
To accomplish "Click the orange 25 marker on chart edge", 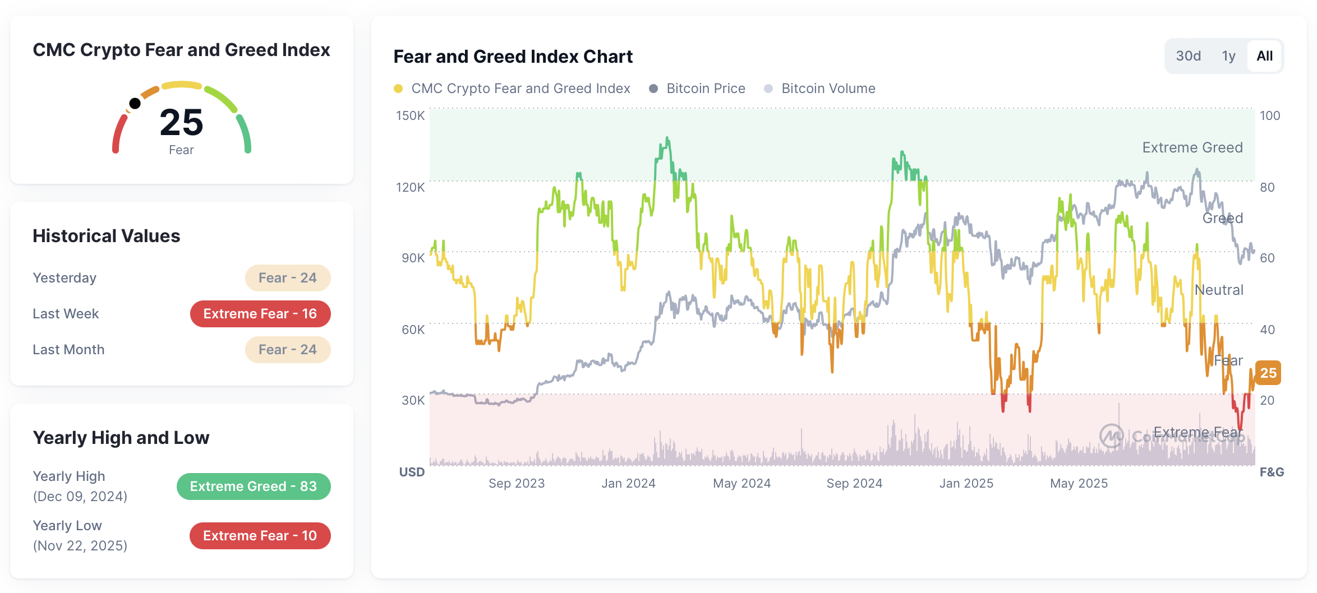I will coord(1269,373).
